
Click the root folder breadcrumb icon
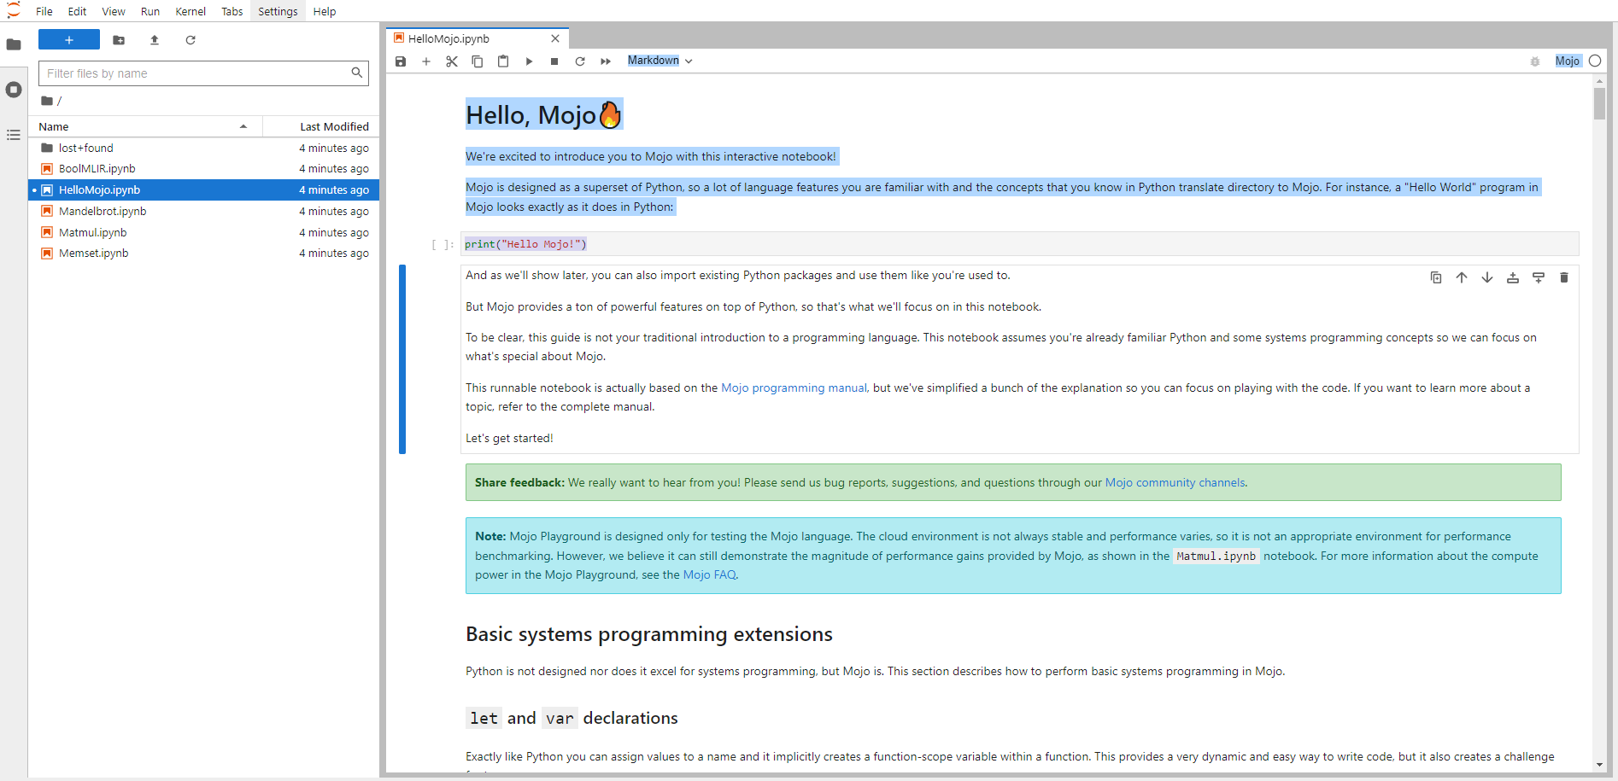point(47,101)
